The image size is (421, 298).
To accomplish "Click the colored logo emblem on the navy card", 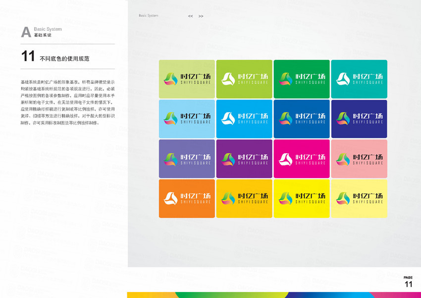I will pyautogui.click(x=343, y=119).
